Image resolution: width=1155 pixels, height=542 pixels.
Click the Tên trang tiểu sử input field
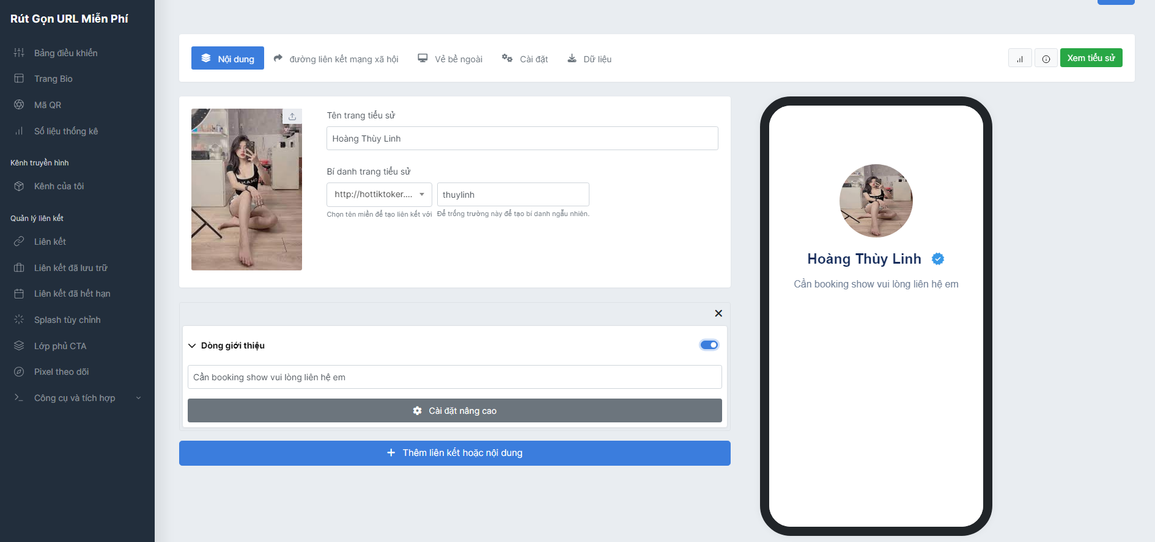coord(522,139)
